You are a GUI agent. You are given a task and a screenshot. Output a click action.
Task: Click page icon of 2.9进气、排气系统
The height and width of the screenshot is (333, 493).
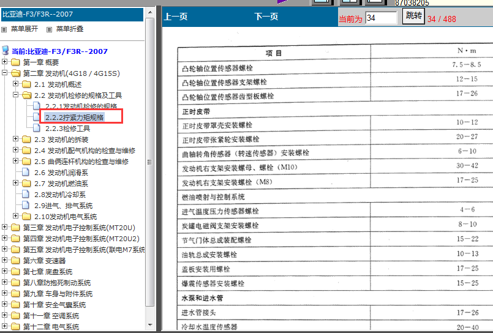[26, 205]
